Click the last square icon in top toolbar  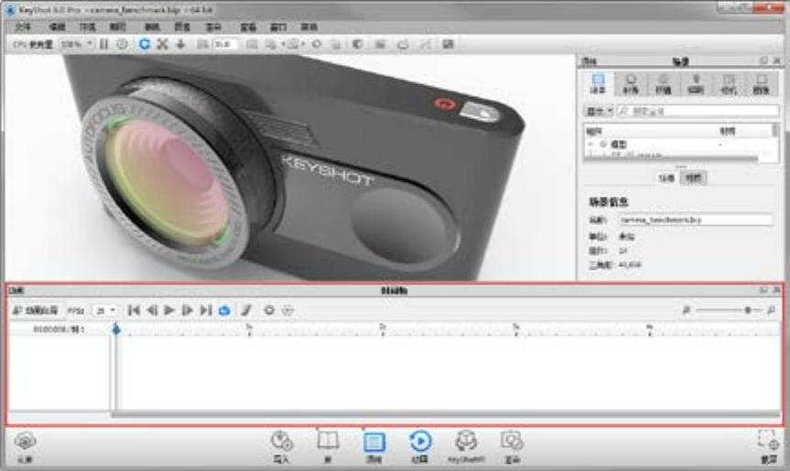(x=448, y=44)
